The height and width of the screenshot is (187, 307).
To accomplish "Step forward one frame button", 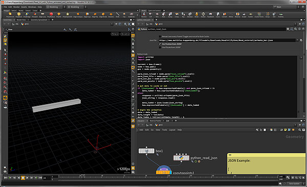I will pyautogui.click(x=32, y=178).
